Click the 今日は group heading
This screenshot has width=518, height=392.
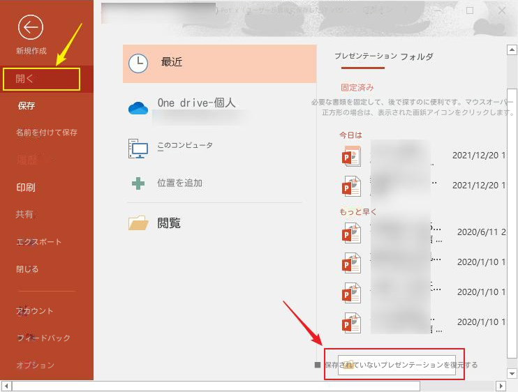[x=350, y=135]
